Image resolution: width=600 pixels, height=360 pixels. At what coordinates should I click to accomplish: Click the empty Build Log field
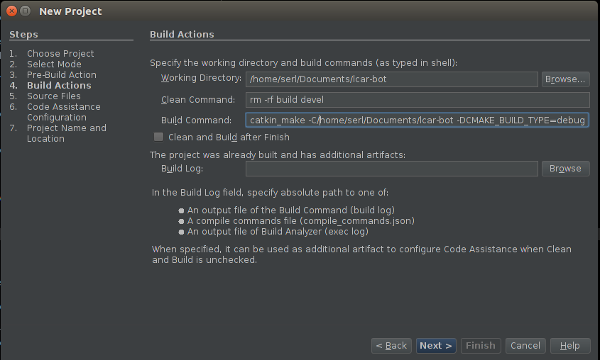[391, 169]
